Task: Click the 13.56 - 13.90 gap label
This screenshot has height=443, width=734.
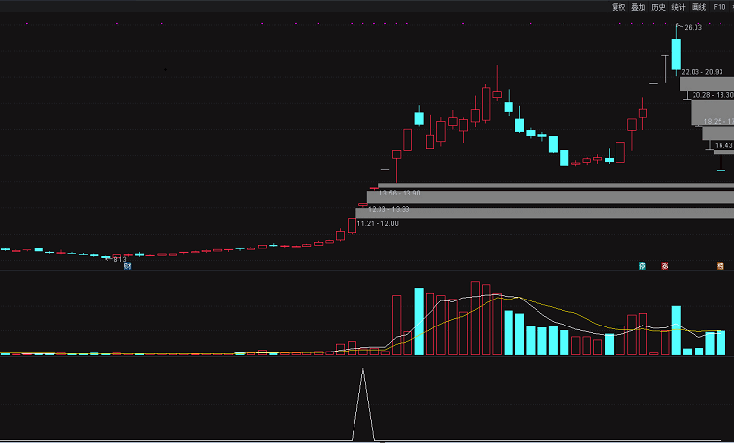Action: tap(400, 193)
